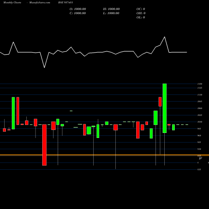Click the orange horizontal price level line
The image size is (209, 209).
[104, 155]
